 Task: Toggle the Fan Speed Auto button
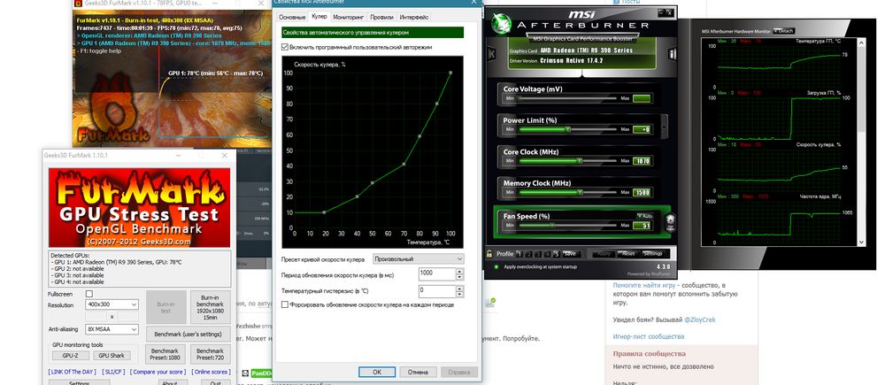(x=643, y=216)
